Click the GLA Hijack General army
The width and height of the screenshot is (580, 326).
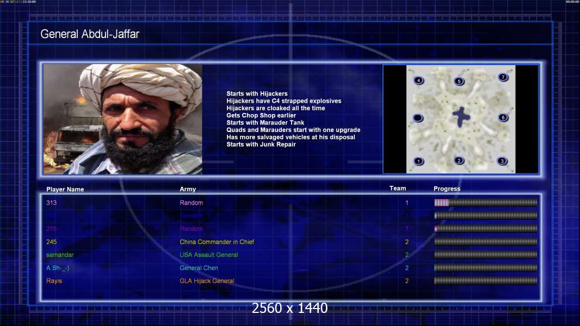(207, 281)
